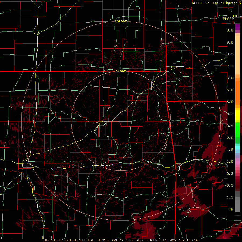The height and width of the screenshot is (242, 242).
Task: Click the 9.8 value on the legend
Action: pyautogui.click(x=230, y=30)
